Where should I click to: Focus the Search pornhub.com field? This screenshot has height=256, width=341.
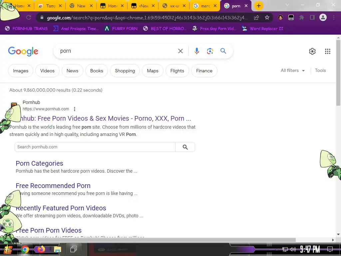pyautogui.click(x=95, y=147)
